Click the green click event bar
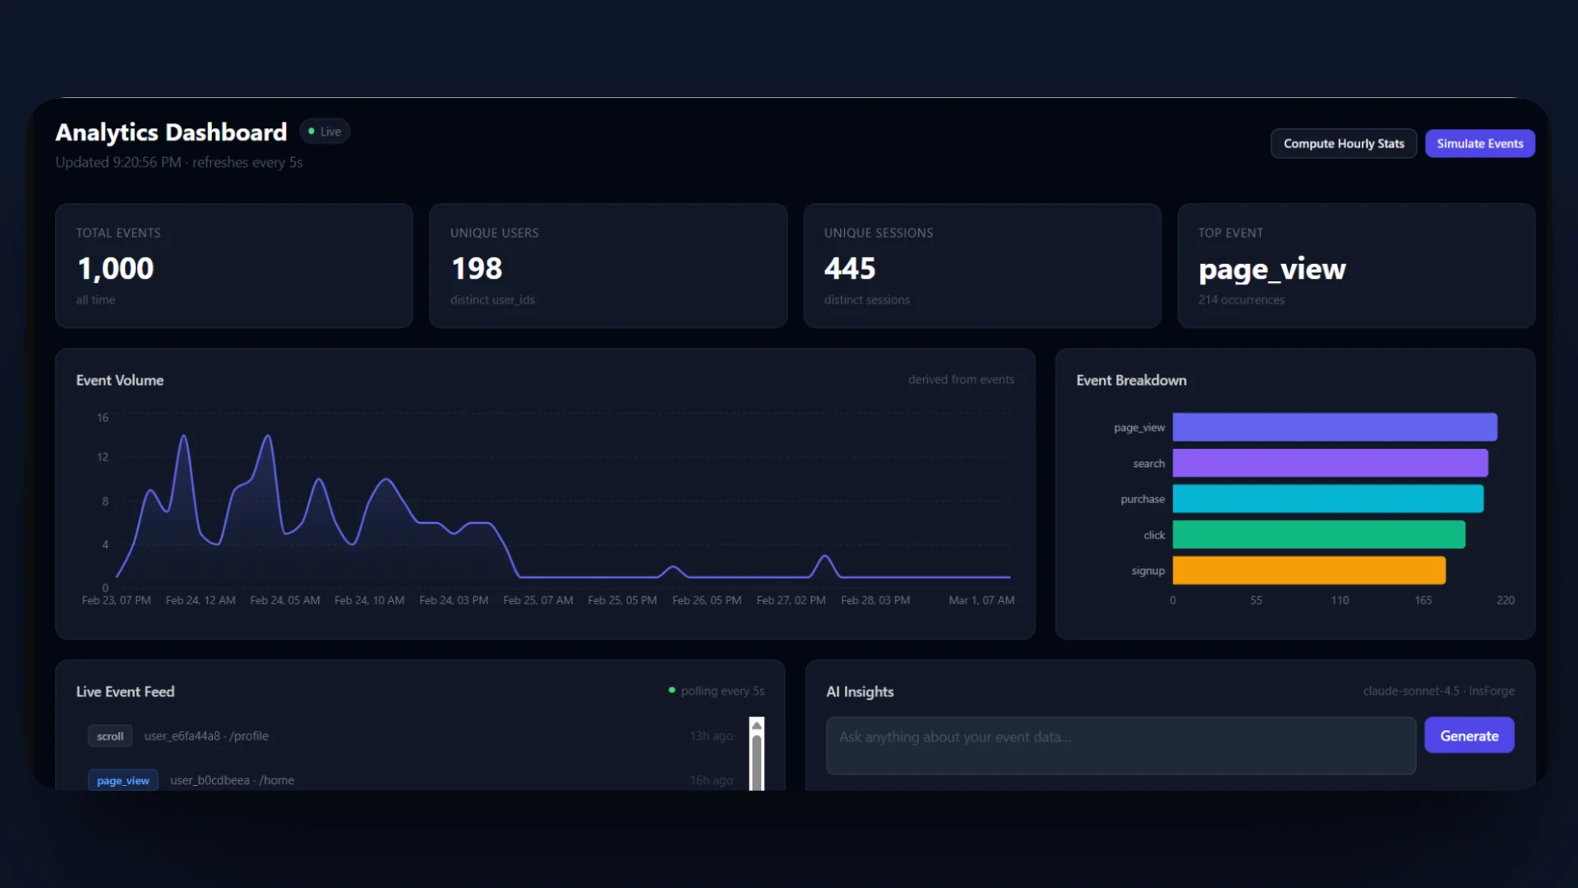Image resolution: width=1578 pixels, height=888 pixels. pos(1317,534)
